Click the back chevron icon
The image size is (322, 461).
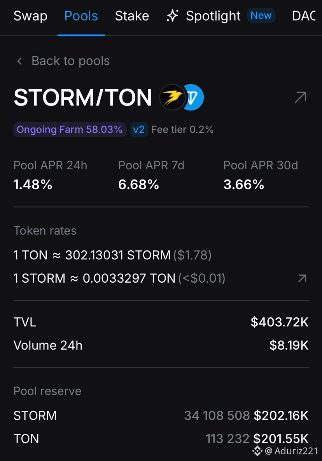pos(20,61)
